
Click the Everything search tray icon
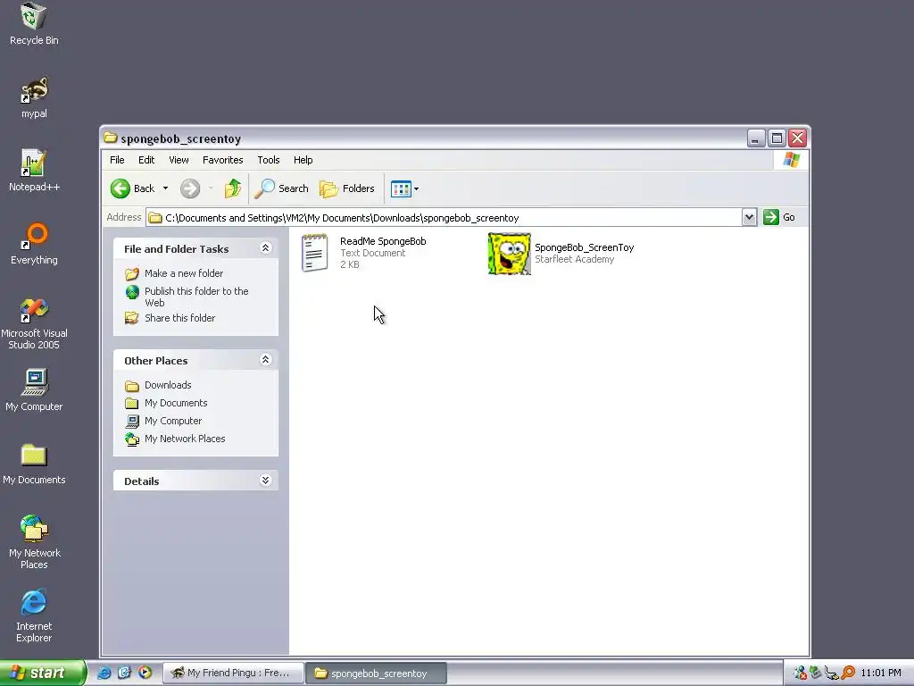coord(848,673)
